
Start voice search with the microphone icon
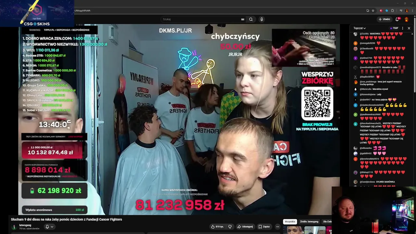262,19
